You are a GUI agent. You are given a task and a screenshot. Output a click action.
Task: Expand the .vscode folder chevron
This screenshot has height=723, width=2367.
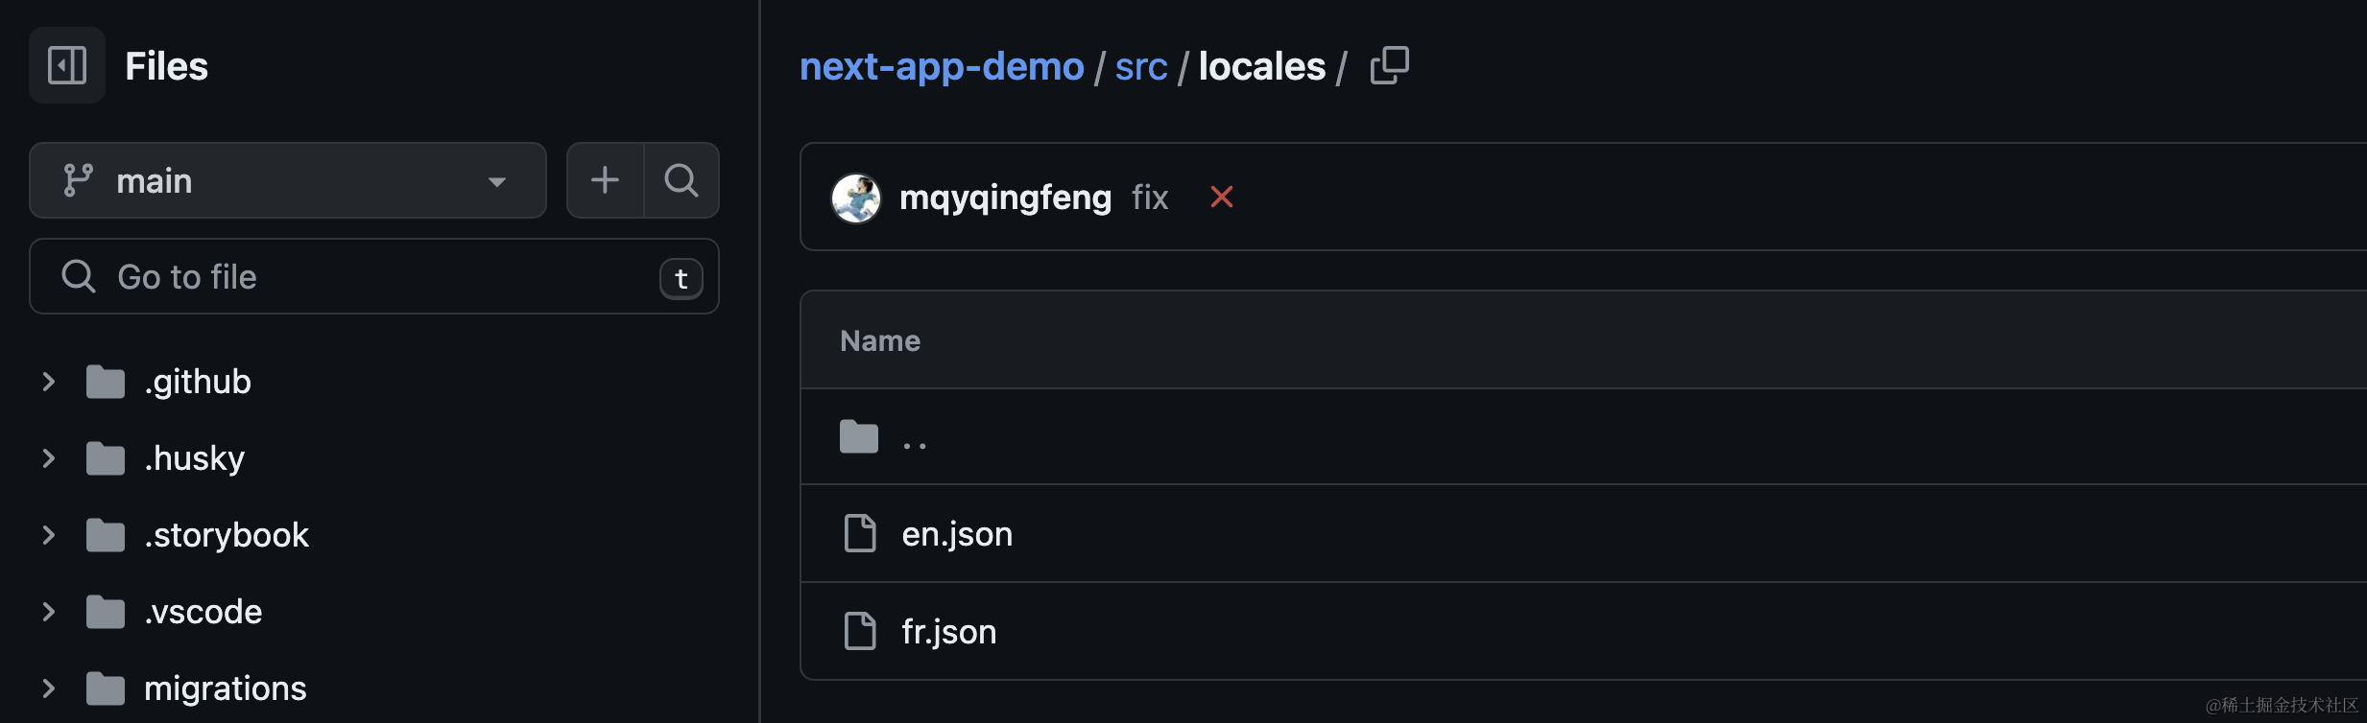point(49,612)
